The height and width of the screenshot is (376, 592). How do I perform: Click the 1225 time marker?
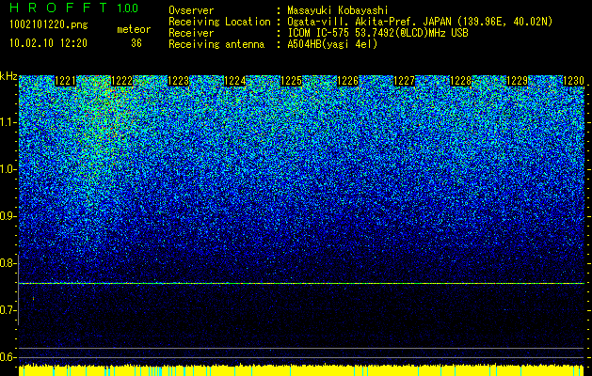(x=291, y=81)
